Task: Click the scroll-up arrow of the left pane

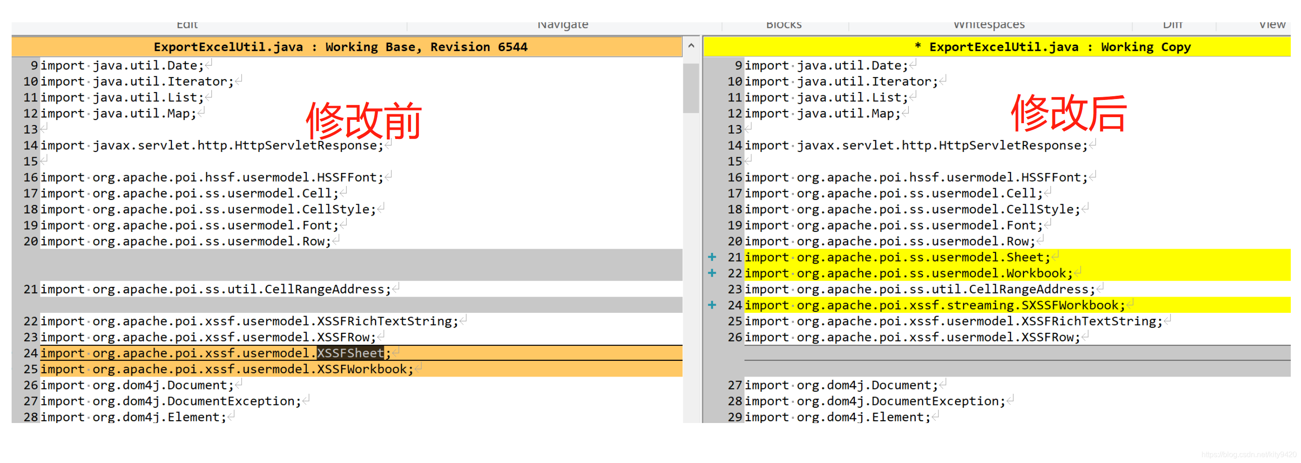Action: [x=691, y=46]
